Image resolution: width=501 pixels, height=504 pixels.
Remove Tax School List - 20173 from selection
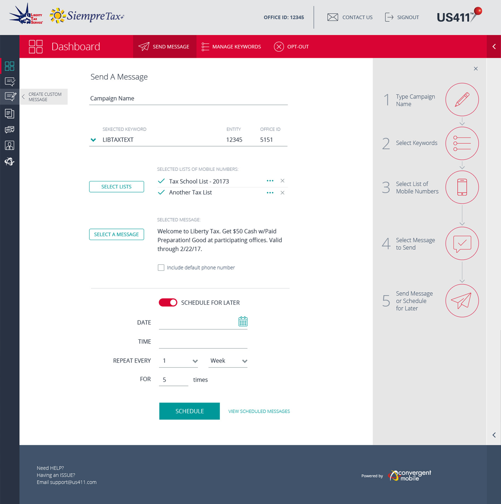click(x=282, y=181)
